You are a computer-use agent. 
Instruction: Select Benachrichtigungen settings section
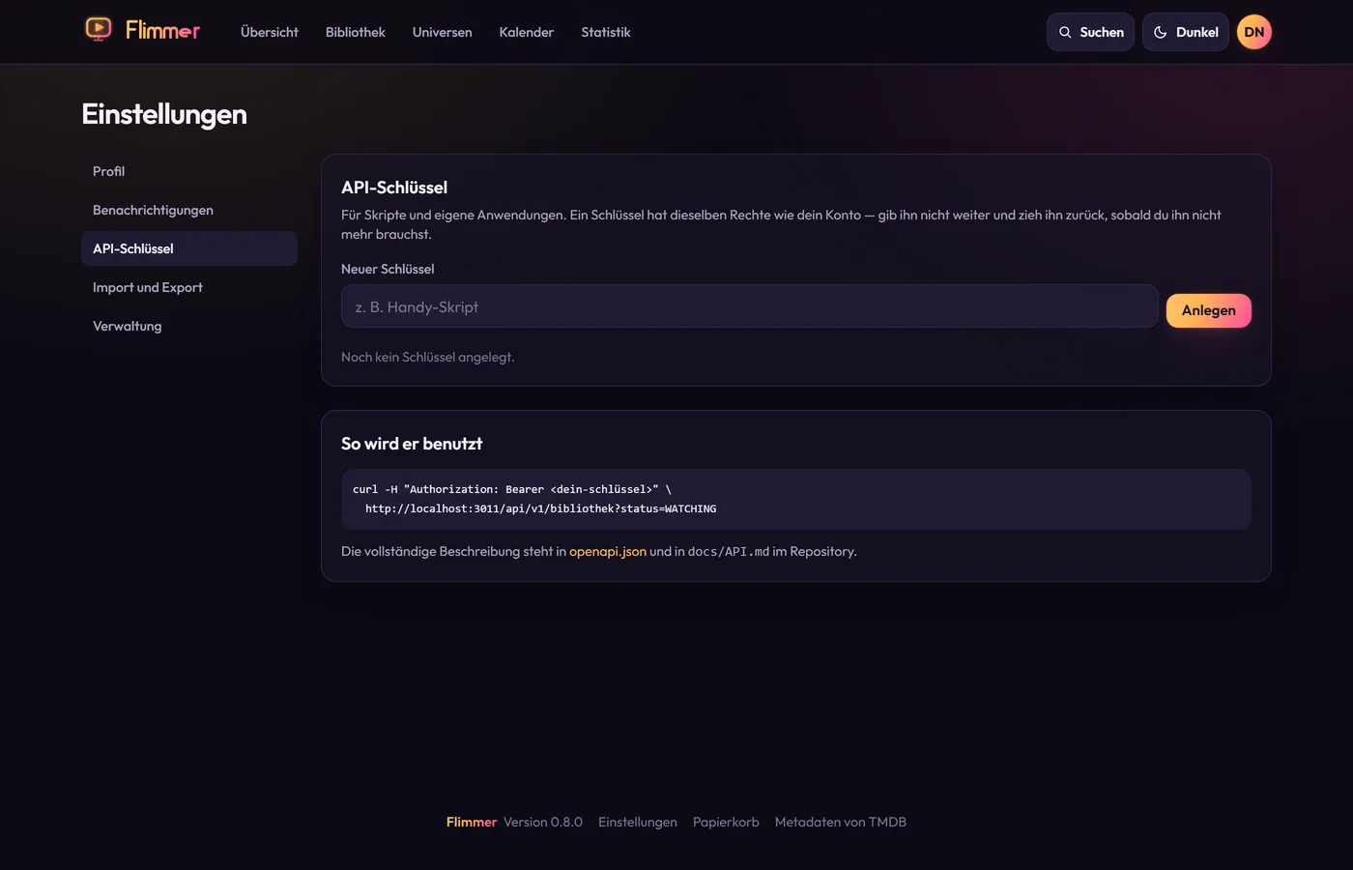click(189, 210)
